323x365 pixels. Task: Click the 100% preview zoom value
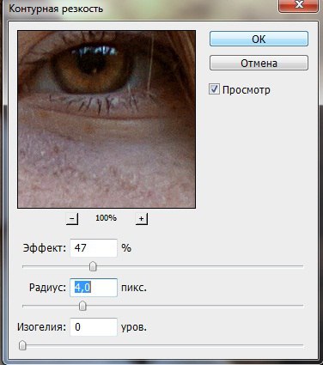click(106, 218)
